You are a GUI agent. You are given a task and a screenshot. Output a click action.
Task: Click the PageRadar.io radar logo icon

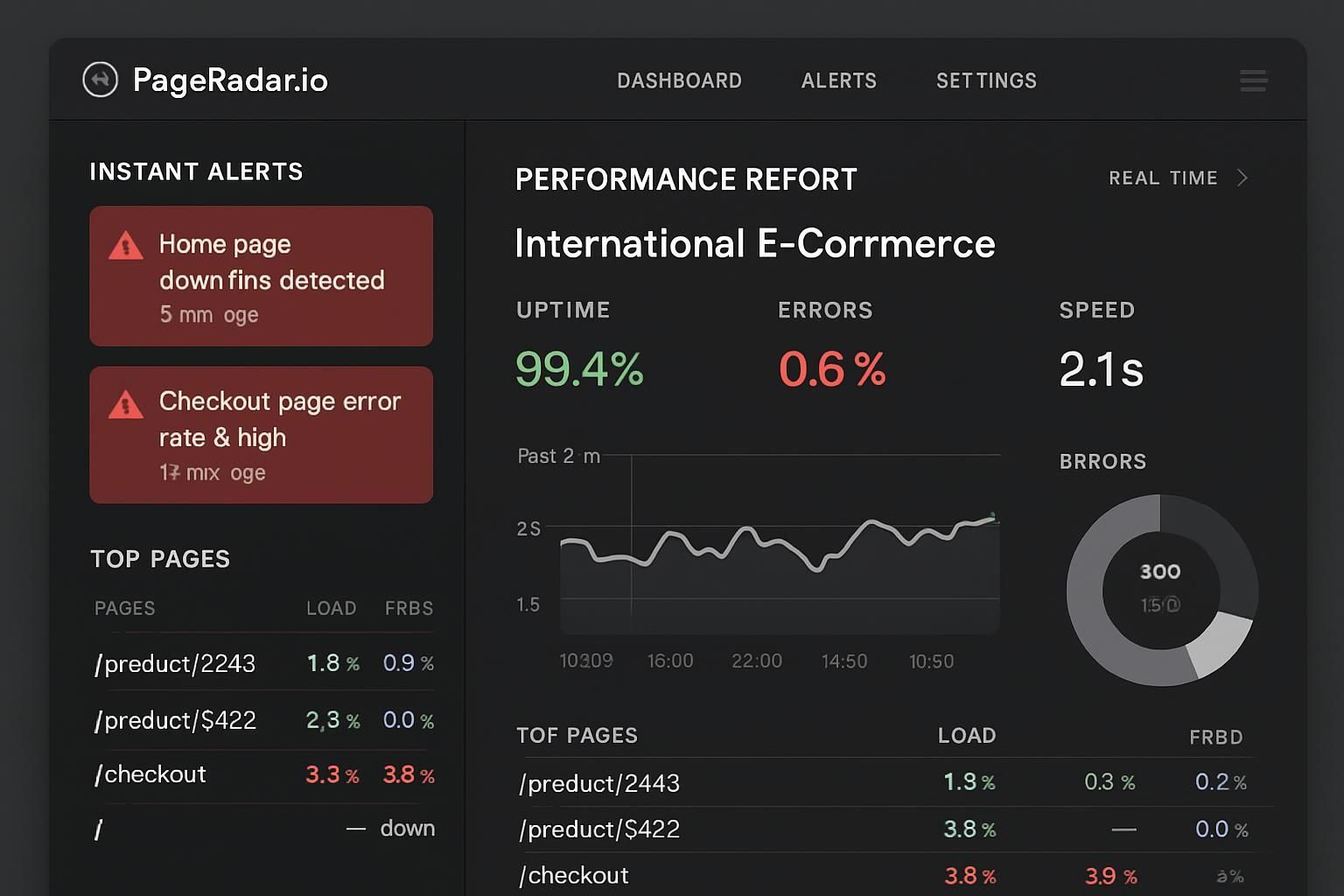tap(101, 80)
